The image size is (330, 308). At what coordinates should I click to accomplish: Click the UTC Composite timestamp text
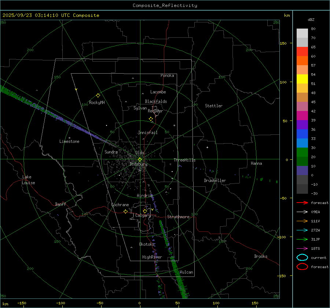(51, 15)
